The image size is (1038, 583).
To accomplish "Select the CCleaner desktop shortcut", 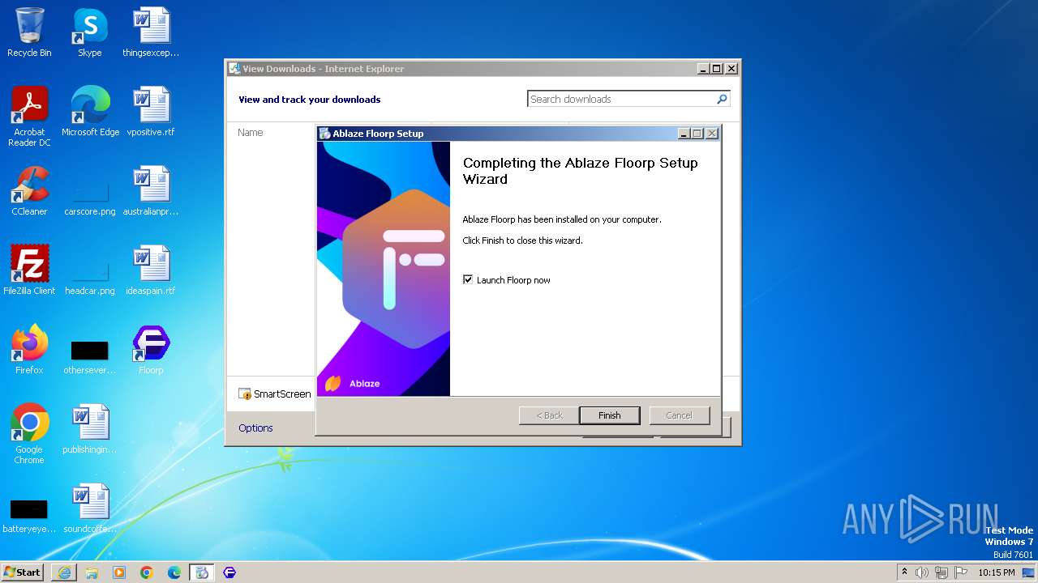I will [29, 191].
